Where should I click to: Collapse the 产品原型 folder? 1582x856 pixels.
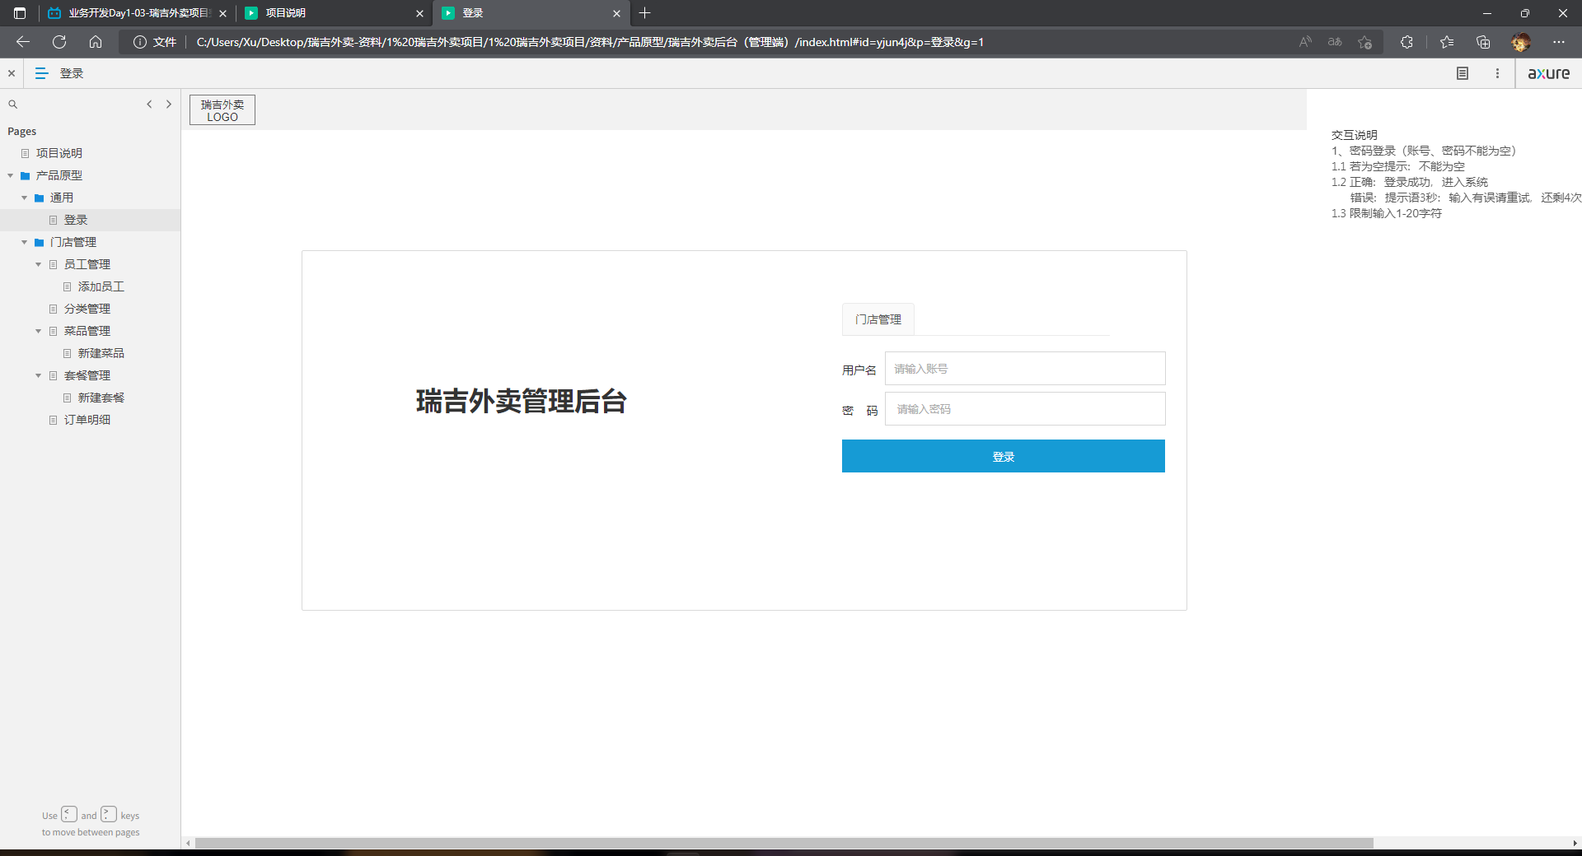[11, 175]
